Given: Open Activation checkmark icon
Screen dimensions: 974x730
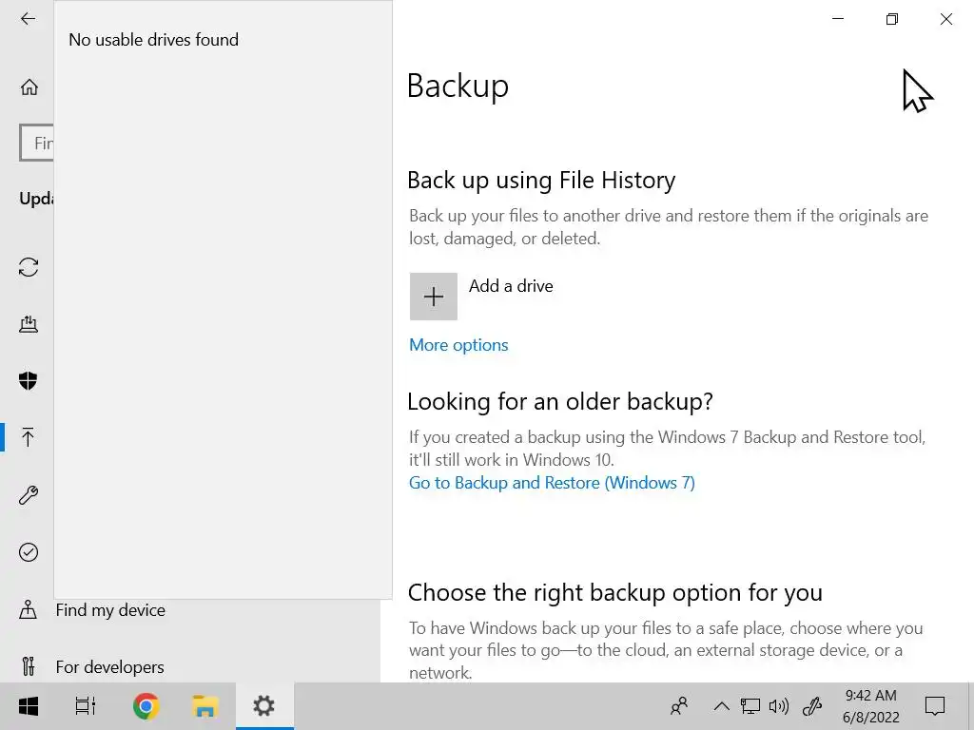Looking at the screenshot, I should [x=29, y=552].
